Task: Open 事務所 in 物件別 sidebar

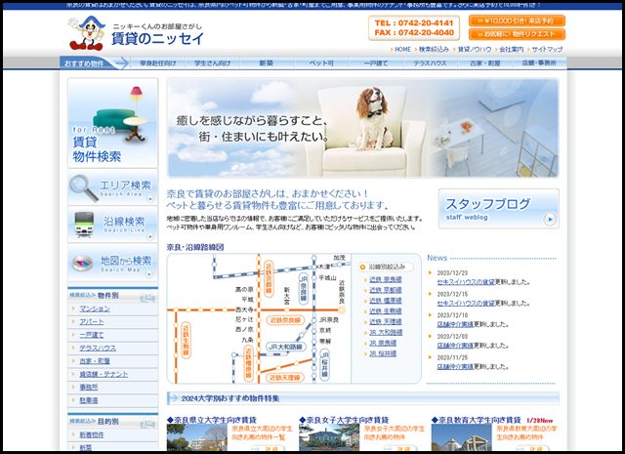Action: point(89,388)
